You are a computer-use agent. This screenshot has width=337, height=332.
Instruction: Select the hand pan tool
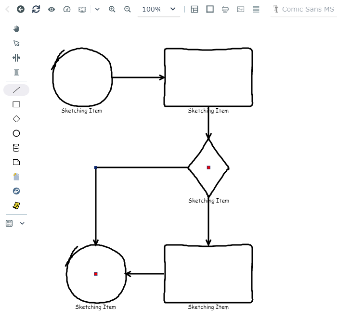pyautogui.click(x=16, y=29)
